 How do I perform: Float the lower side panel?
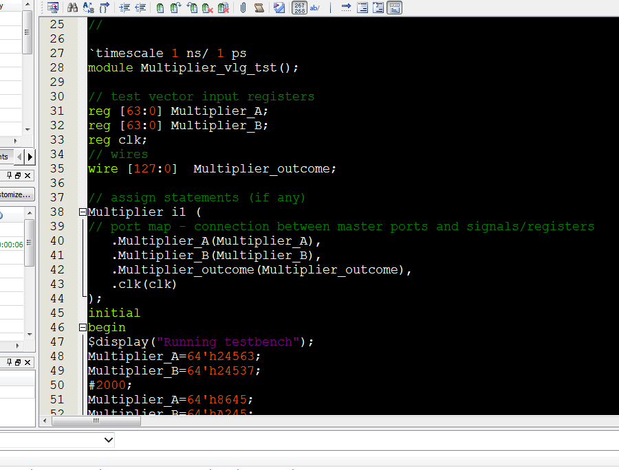(x=18, y=362)
